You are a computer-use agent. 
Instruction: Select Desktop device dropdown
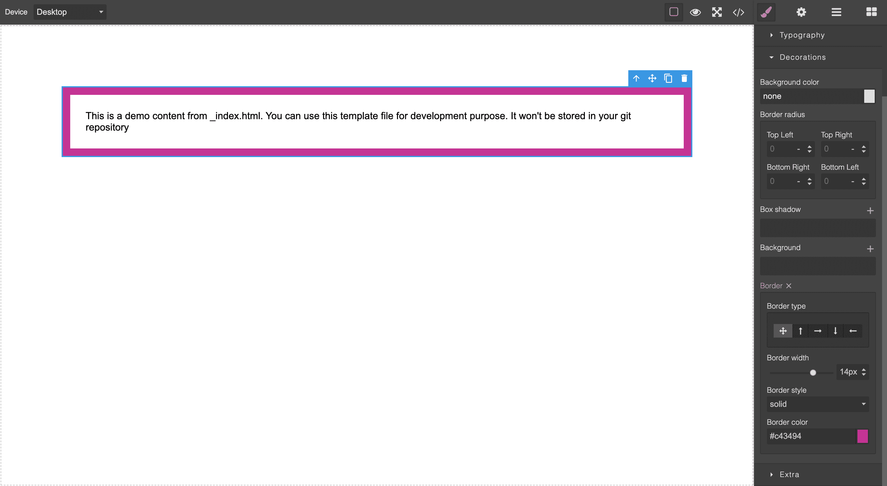pyautogui.click(x=69, y=11)
